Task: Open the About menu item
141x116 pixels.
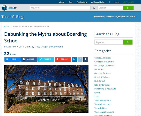Action: [x=62, y=2]
